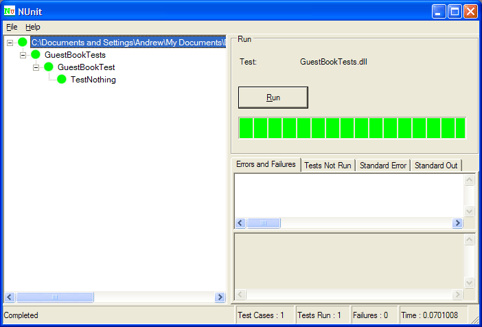482x327 pixels.
Task: Open the Help menu
Action: 32,27
